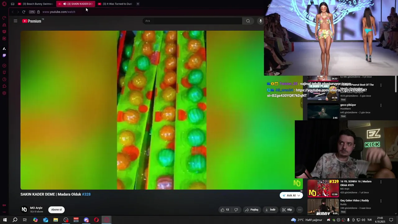Screen dimensions: 398x224
Task: Like the video with thumbs up
Action: click(224, 210)
